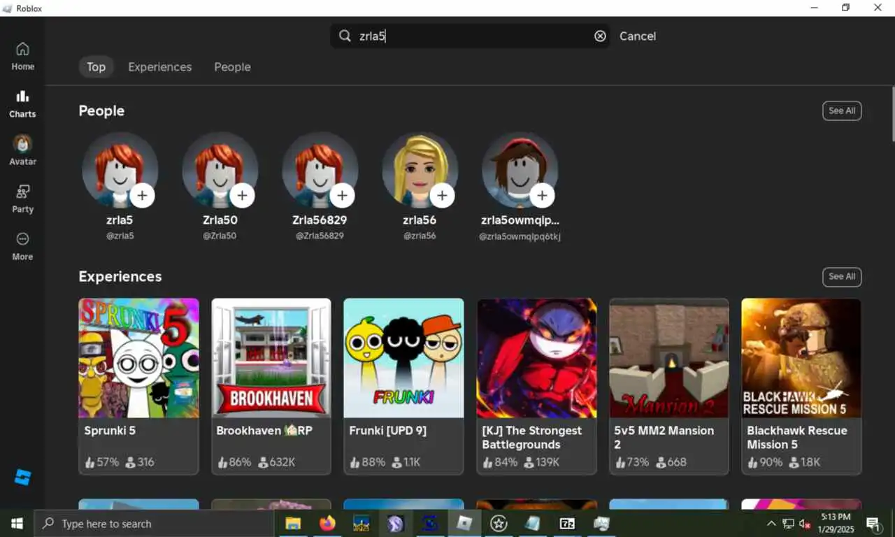Click the taskbar clock showing 5:13 PM
The height and width of the screenshot is (537, 895).
click(x=836, y=523)
